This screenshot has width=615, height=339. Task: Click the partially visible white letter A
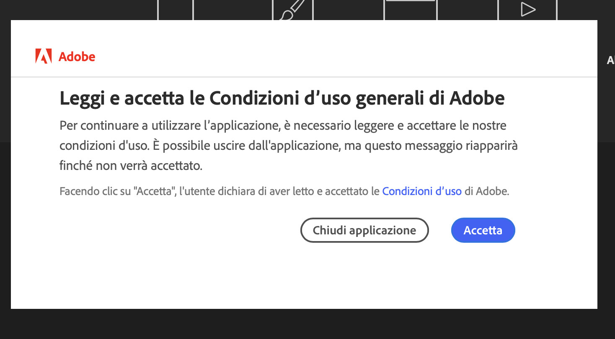(x=610, y=61)
